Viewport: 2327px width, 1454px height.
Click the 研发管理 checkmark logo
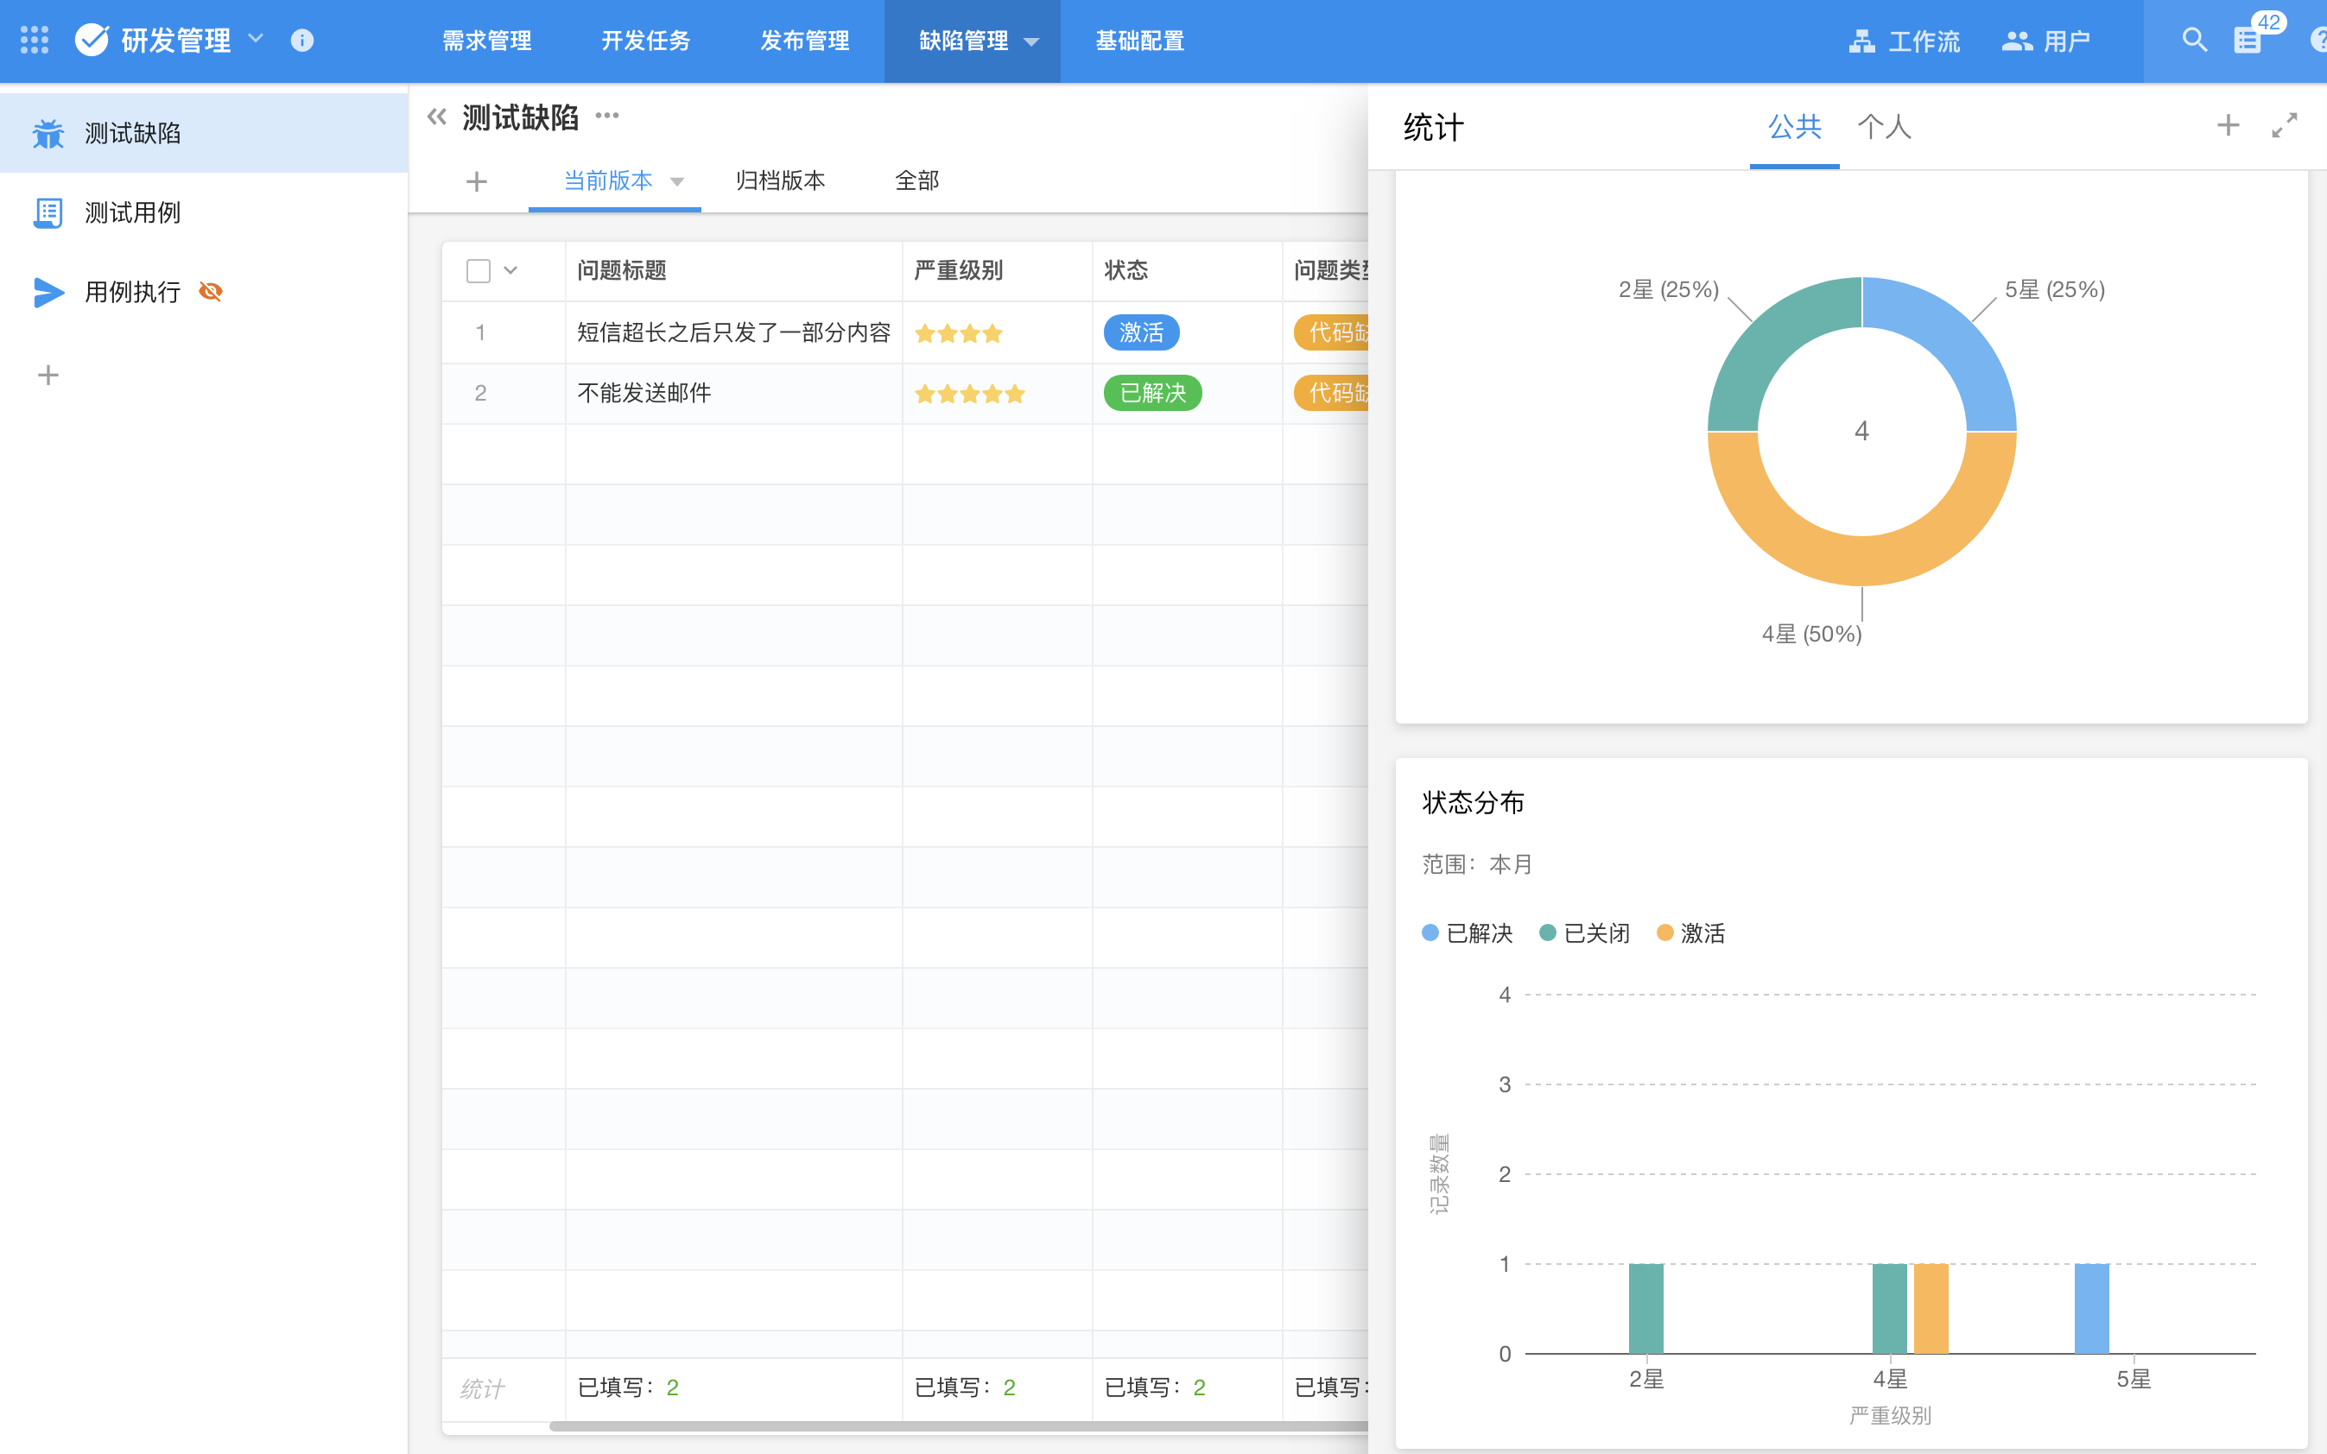(x=92, y=40)
